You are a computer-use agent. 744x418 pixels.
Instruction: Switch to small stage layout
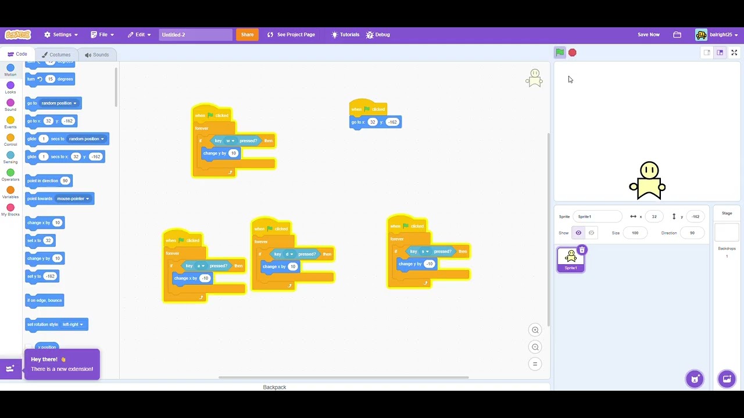(x=707, y=52)
